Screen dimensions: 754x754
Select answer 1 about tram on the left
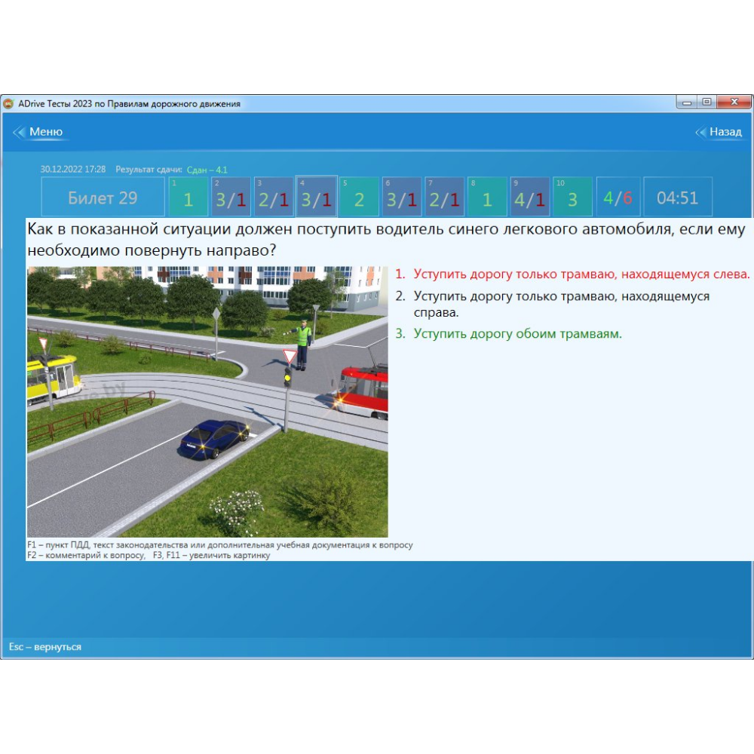click(572, 274)
